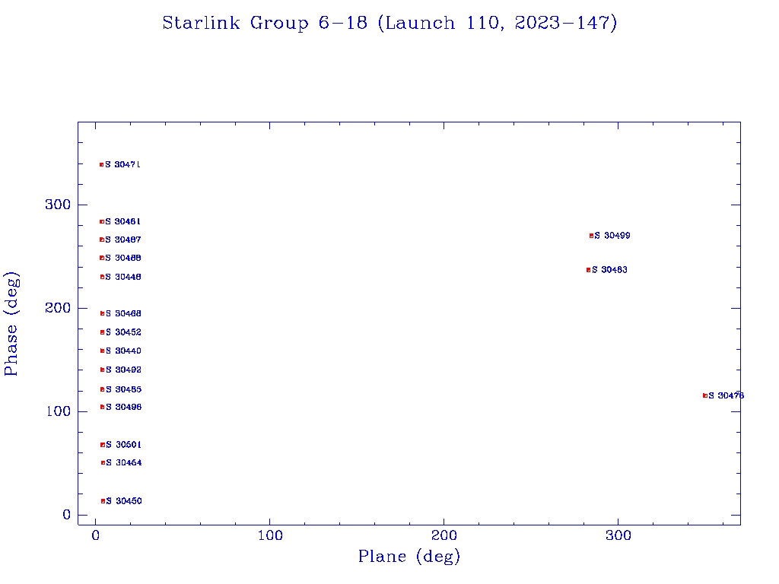Click red data marker beside S 30492
Screen dimensions: 779x584
[x=103, y=370]
